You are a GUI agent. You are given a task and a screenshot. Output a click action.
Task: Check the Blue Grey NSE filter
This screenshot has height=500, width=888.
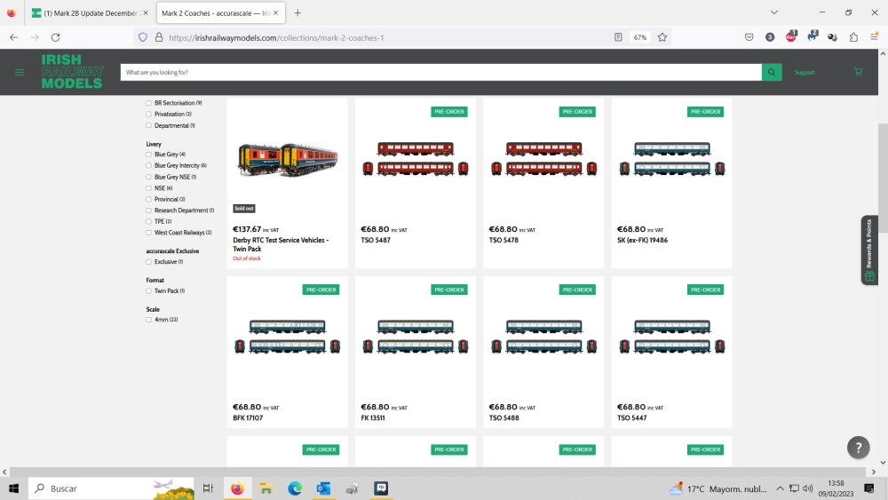(x=148, y=178)
